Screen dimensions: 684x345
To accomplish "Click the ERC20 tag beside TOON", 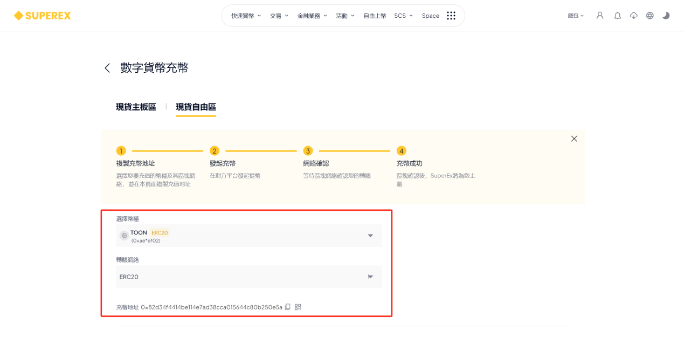I will (x=160, y=233).
